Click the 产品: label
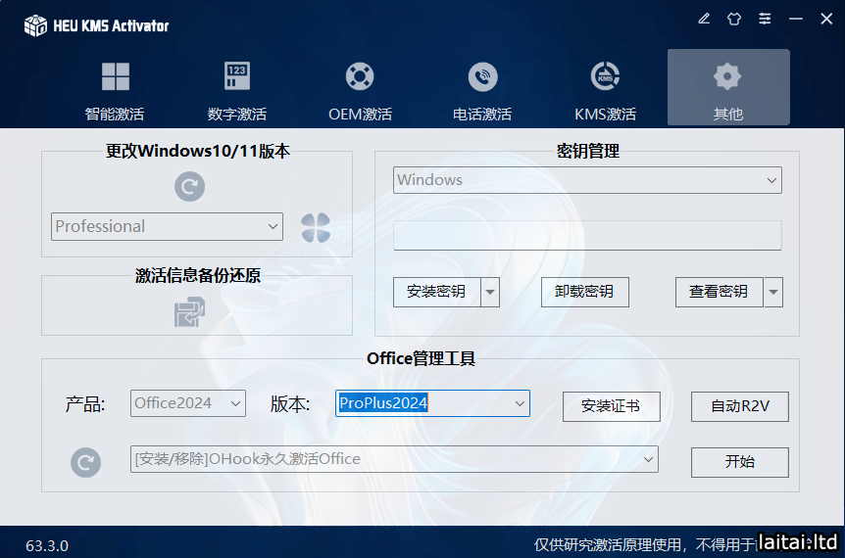 point(85,403)
